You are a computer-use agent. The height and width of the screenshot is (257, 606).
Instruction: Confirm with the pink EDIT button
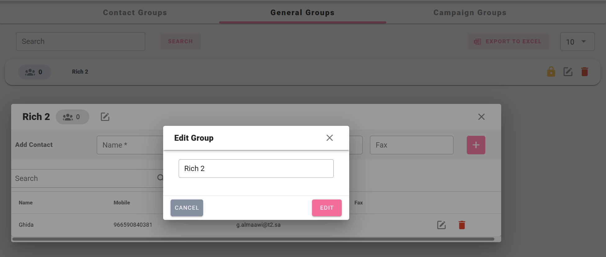(x=327, y=208)
